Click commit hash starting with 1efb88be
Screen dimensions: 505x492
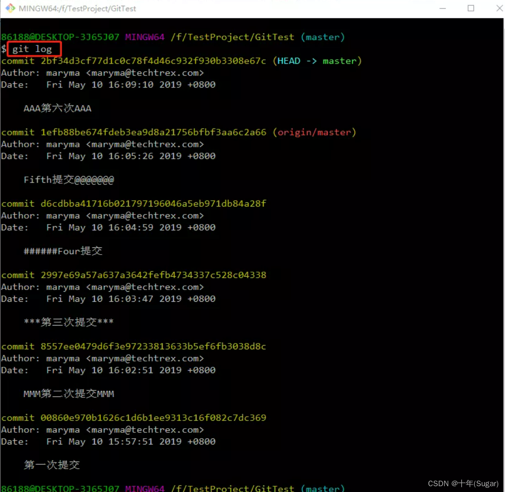tap(153, 132)
